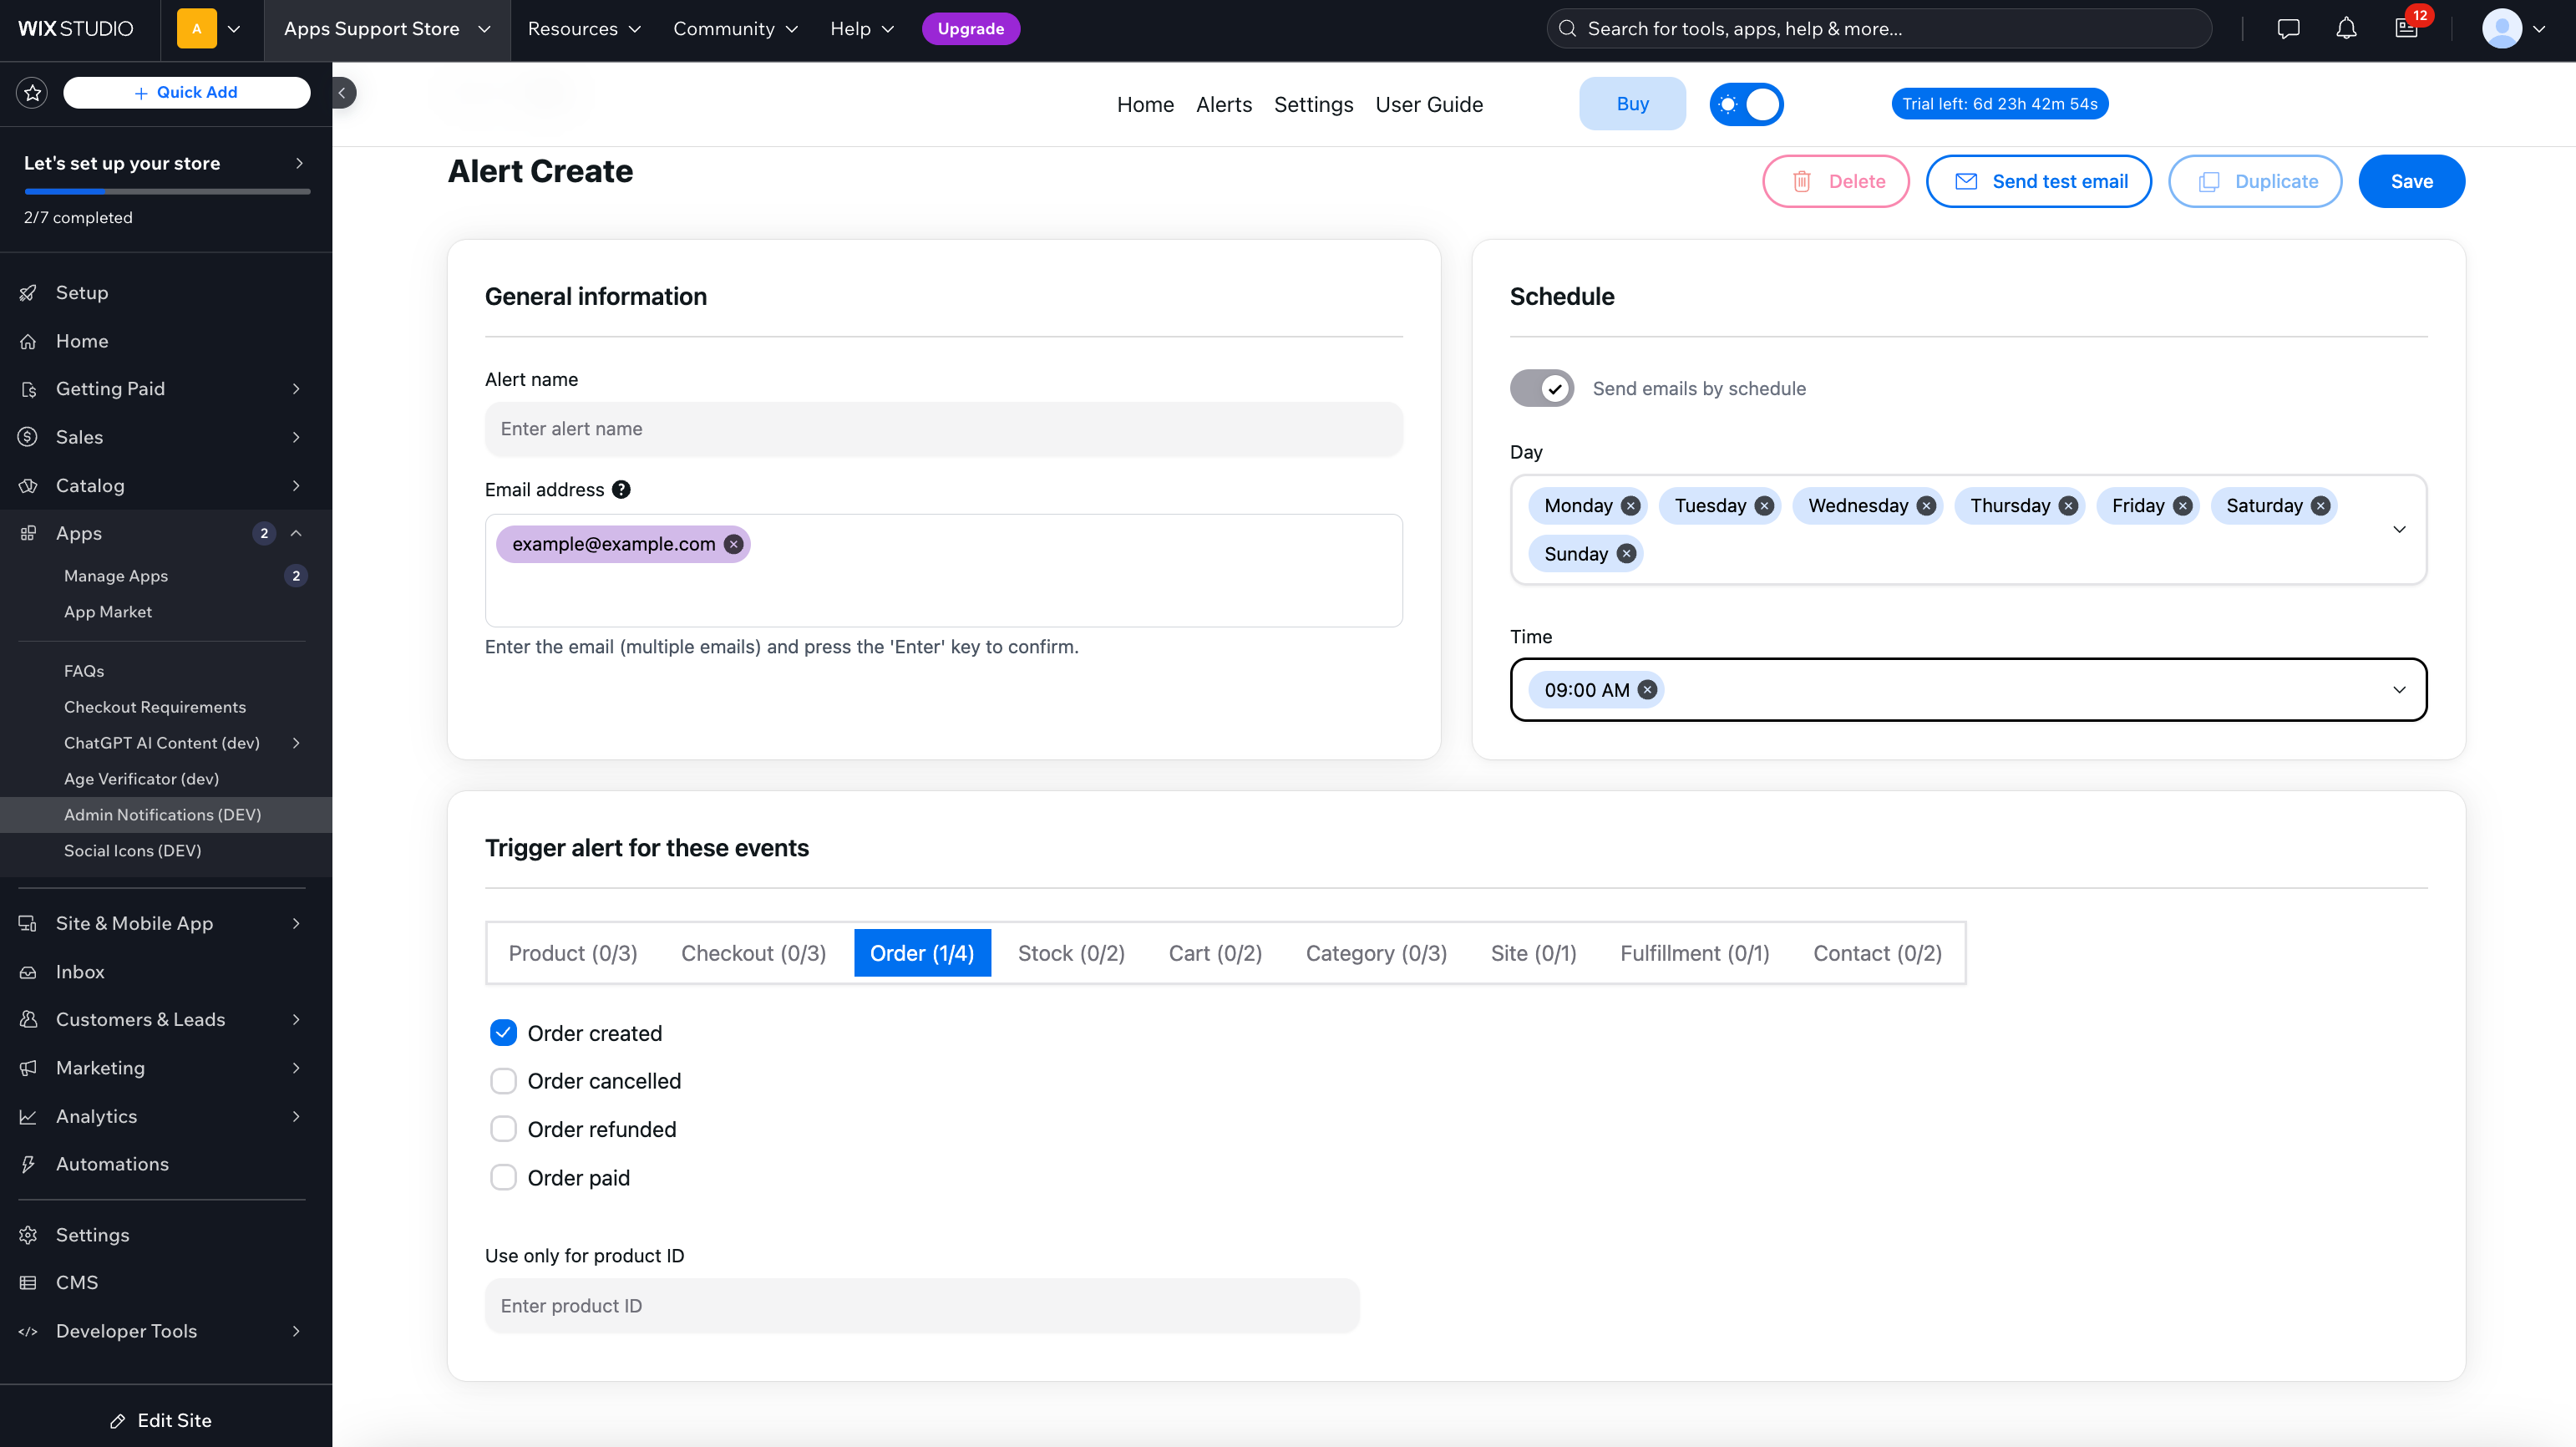The height and width of the screenshot is (1447, 2576).
Task: Uncheck the Order created checkbox
Action: coord(503,1033)
